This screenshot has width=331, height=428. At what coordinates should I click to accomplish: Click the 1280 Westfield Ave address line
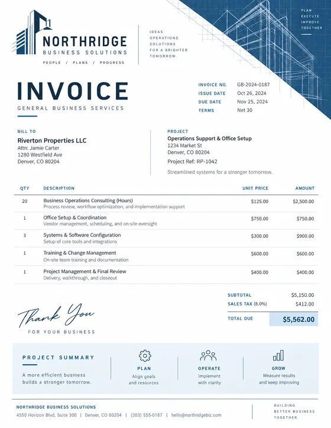click(40, 155)
